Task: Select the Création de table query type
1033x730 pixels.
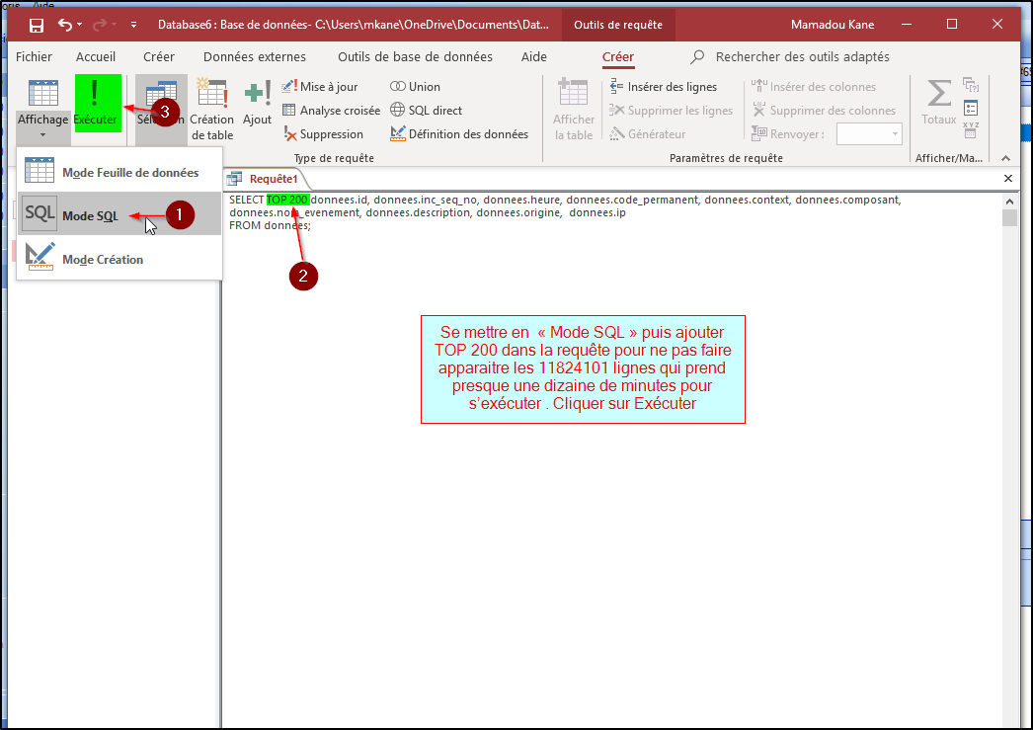Action: (212, 109)
